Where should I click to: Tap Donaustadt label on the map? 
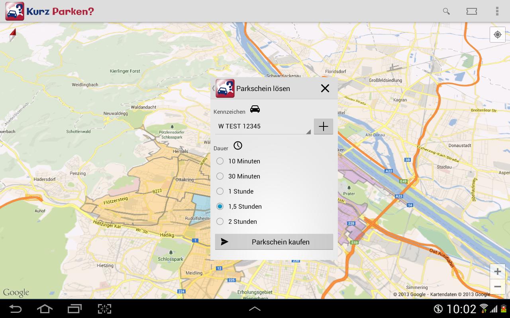[460, 145]
